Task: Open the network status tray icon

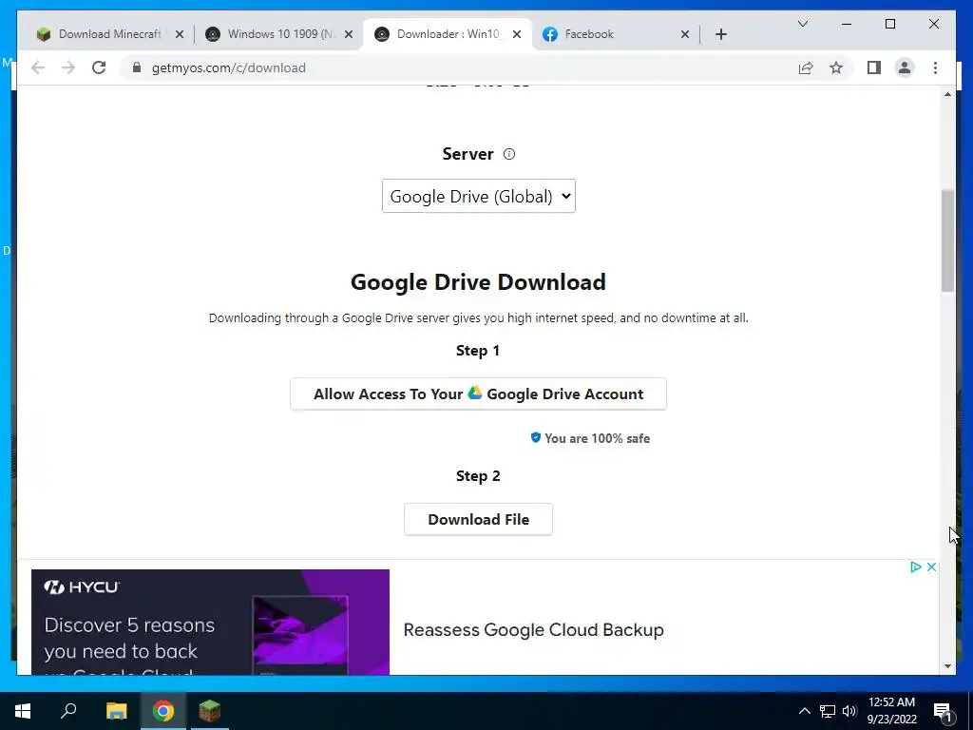Action: point(828,711)
